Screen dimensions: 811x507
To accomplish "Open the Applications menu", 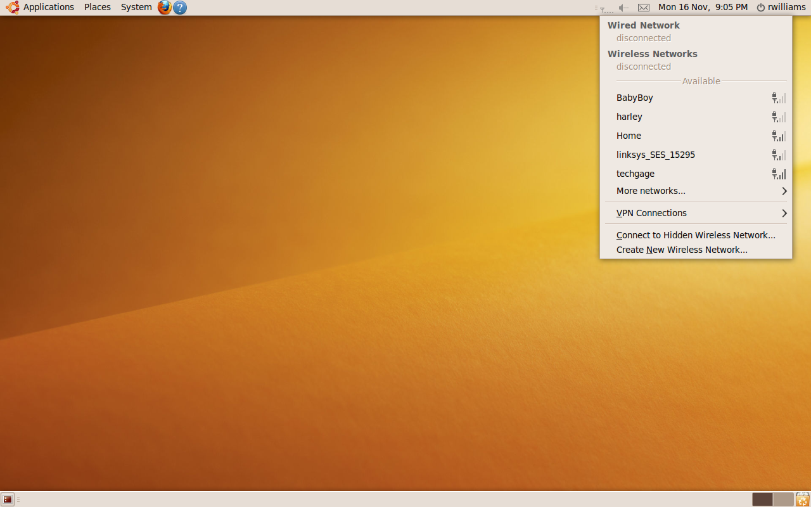I will (49, 7).
